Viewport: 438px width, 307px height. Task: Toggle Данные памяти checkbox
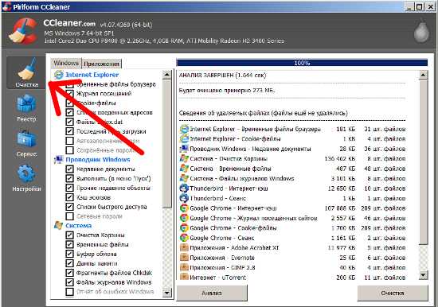[x=69, y=263]
